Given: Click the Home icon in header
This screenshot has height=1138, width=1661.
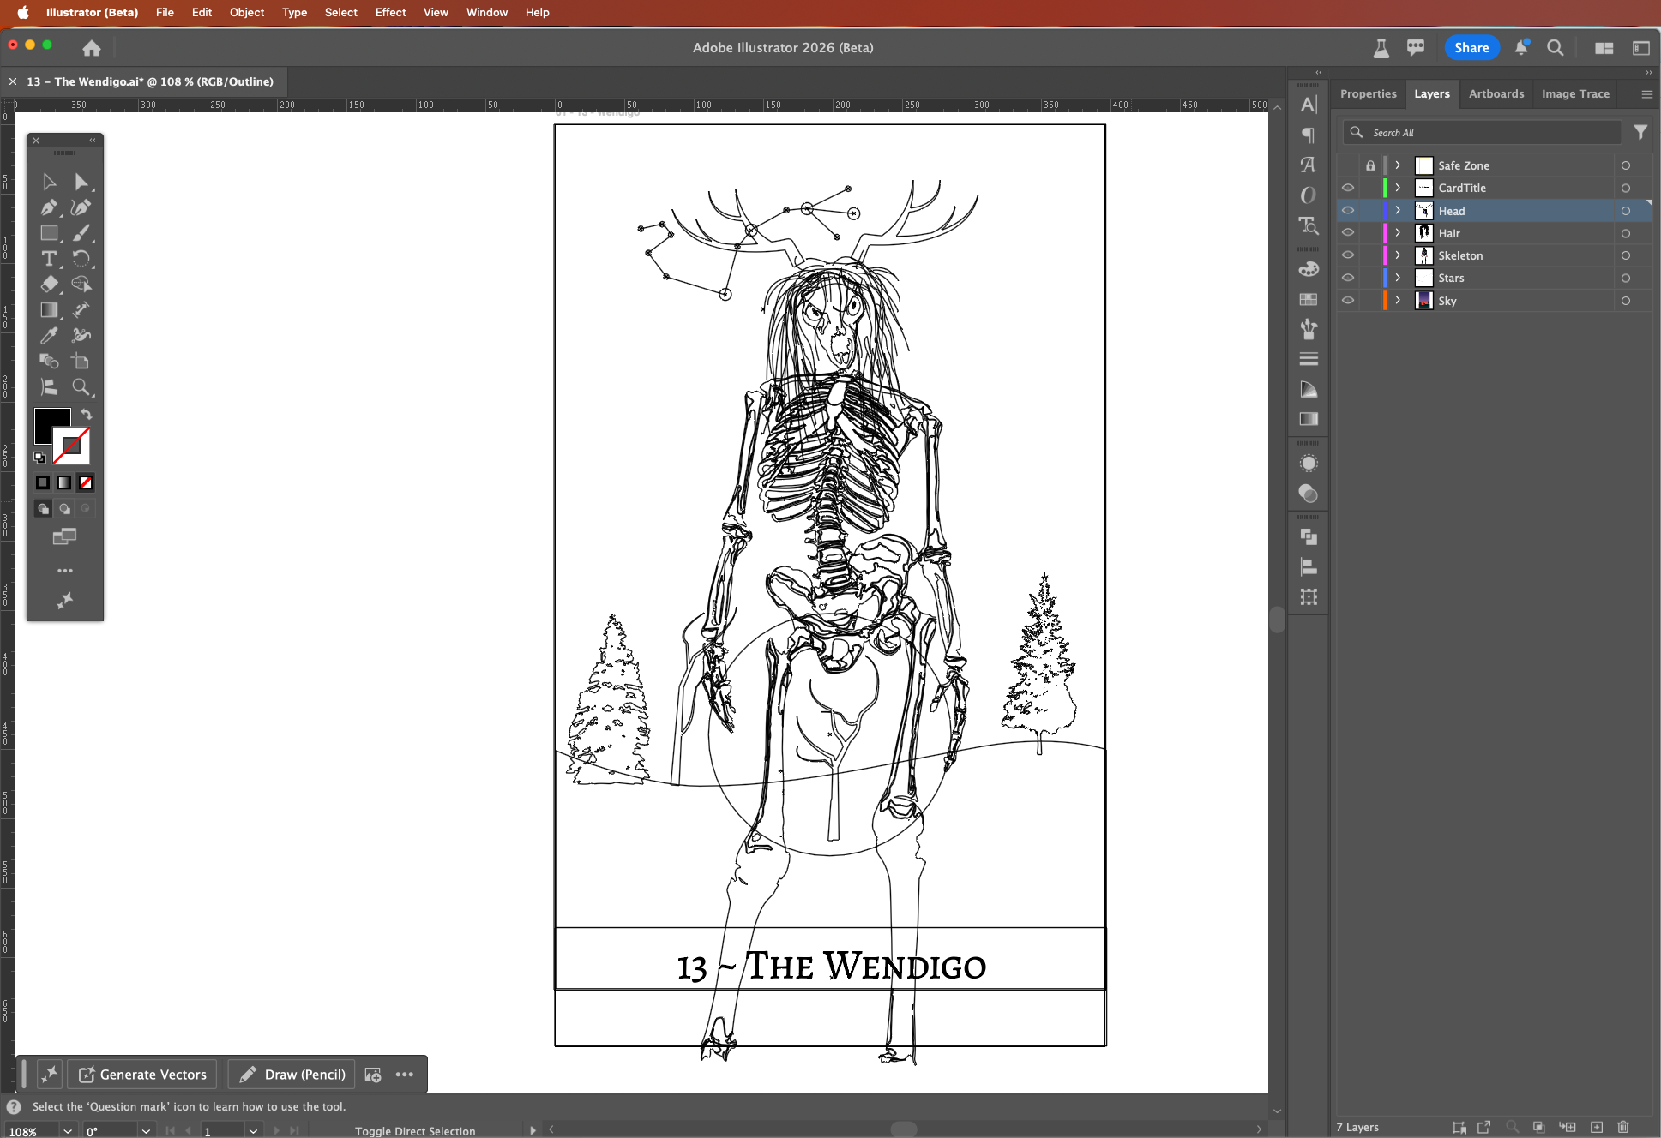Looking at the screenshot, I should coord(92,48).
